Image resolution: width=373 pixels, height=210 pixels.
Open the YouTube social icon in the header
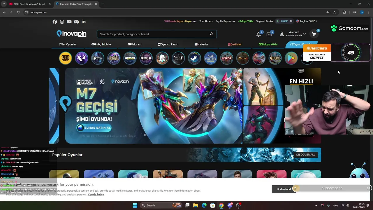69,22
